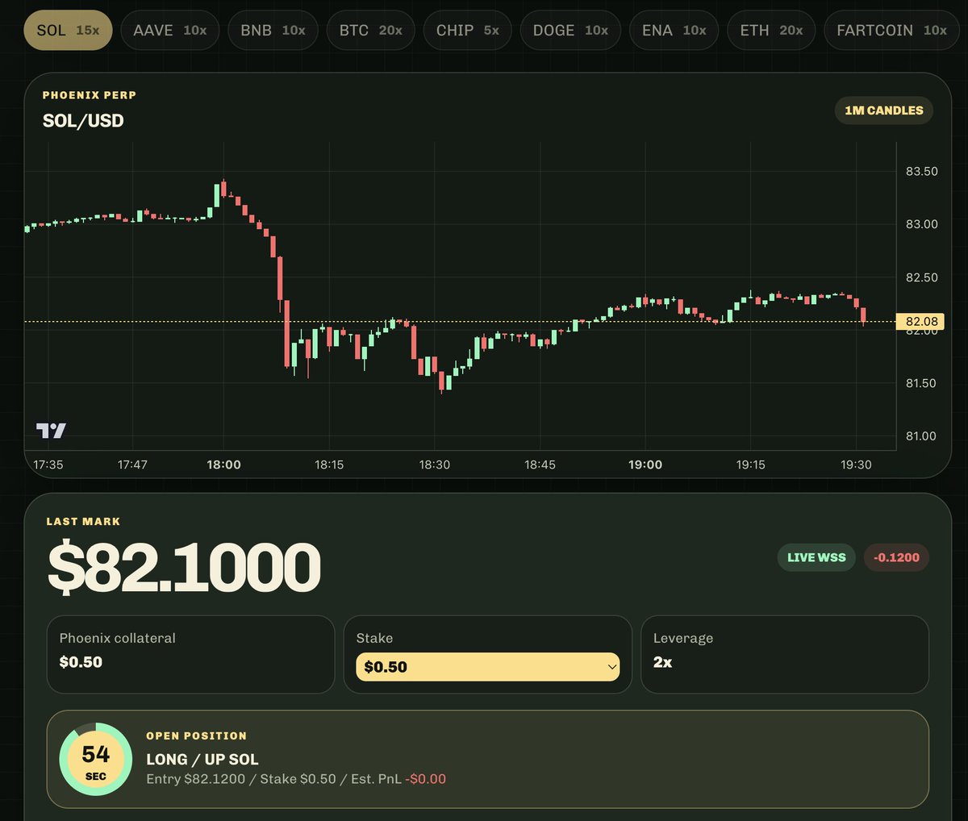The width and height of the screenshot is (968, 821).
Task: Click the 82.50 price axis label
Action: pyautogui.click(x=922, y=277)
